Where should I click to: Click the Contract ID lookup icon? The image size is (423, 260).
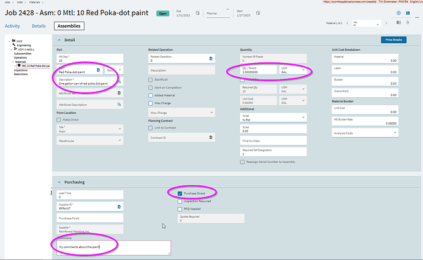[211, 137]
